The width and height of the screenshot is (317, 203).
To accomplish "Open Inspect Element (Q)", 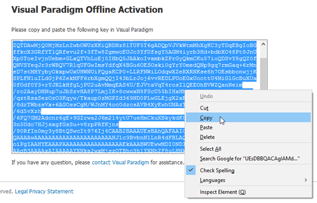I will (x=249, y=192).
